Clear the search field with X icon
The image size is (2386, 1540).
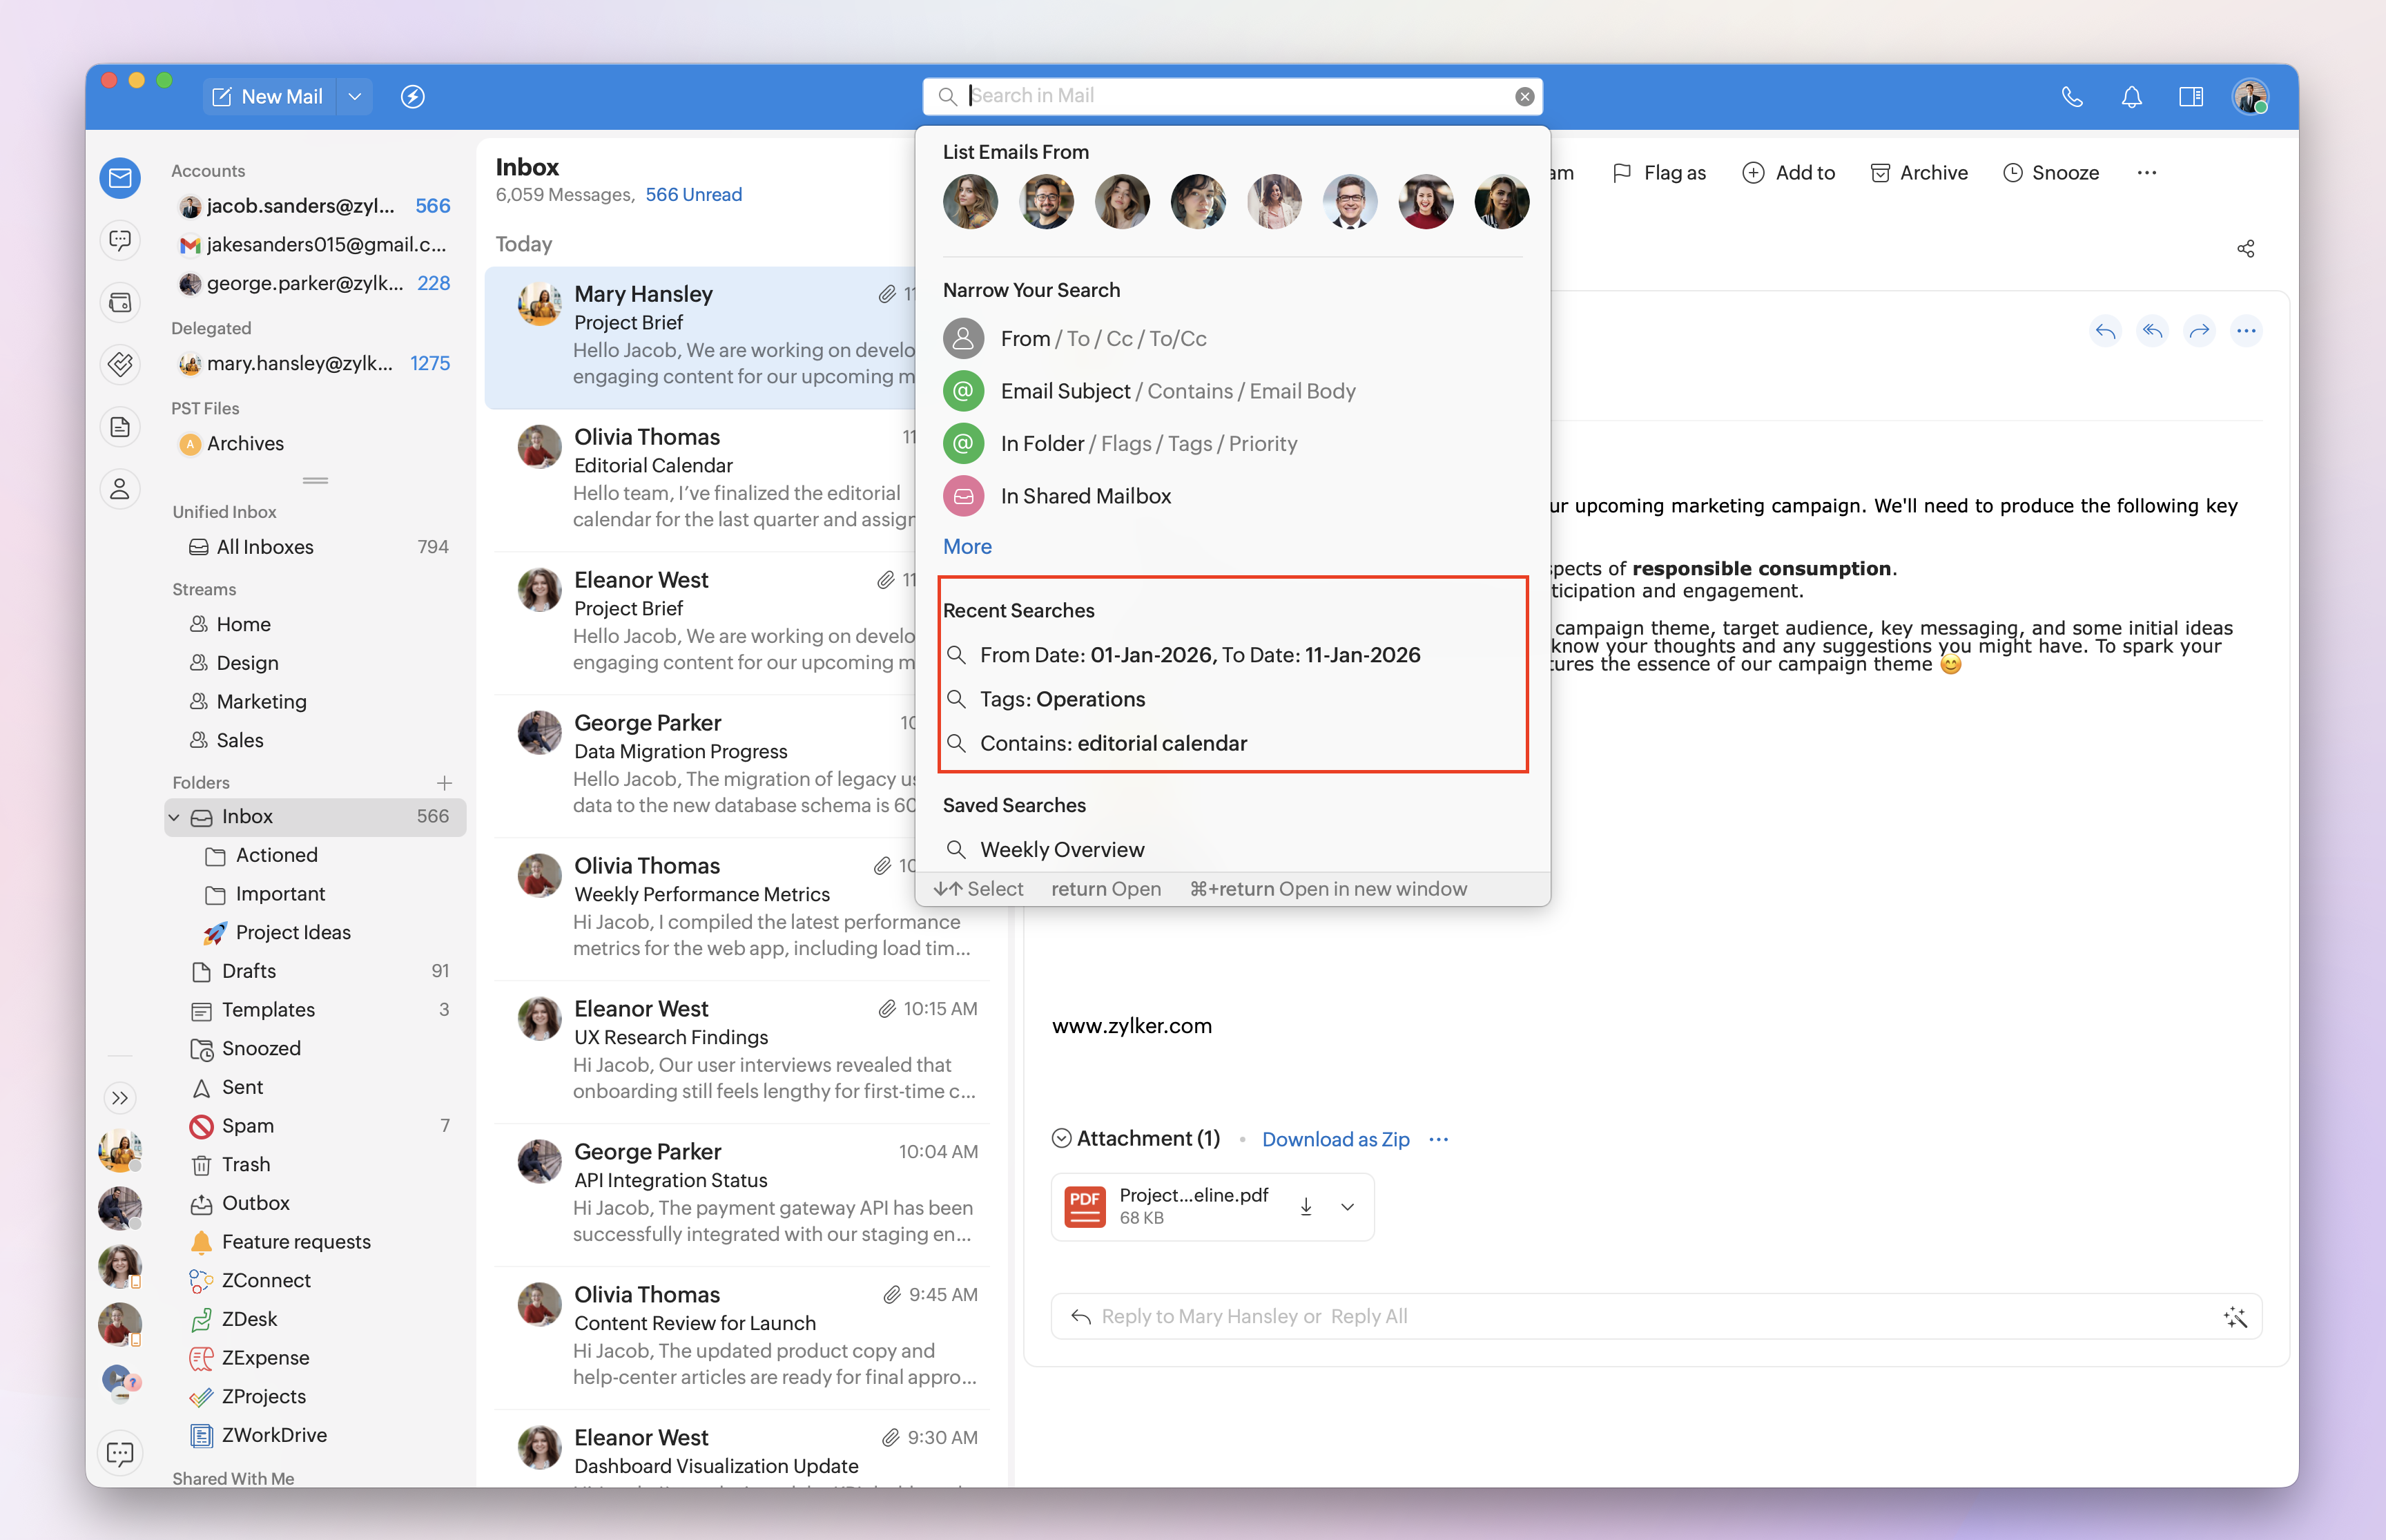[x=1524, y=97]
